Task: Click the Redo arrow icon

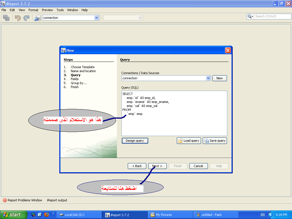Action: [x=27, y=18]
